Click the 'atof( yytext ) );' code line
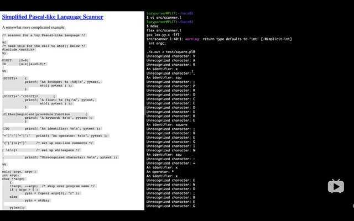 click(56, 103)
